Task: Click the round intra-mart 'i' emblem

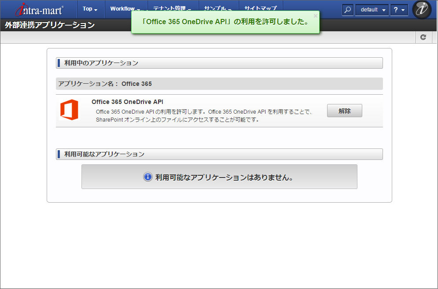Action: point(422,10)
